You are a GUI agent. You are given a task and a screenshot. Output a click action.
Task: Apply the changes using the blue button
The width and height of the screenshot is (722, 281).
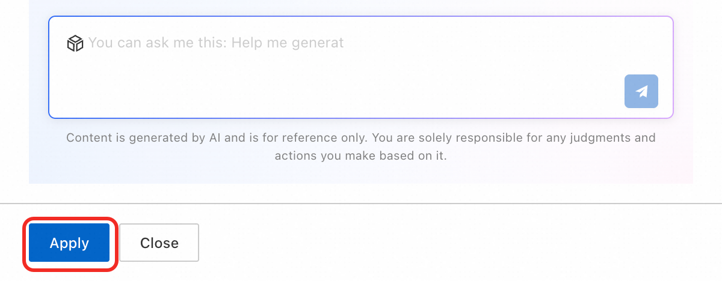69,243
